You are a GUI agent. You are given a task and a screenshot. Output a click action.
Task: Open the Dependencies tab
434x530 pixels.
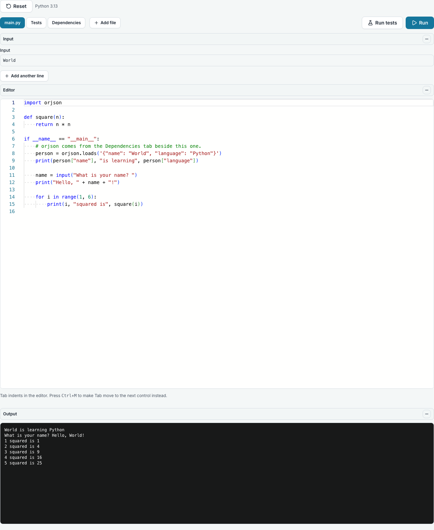pos(66,23)
